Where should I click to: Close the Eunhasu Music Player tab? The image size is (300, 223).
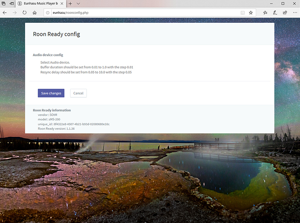(62, 4)
